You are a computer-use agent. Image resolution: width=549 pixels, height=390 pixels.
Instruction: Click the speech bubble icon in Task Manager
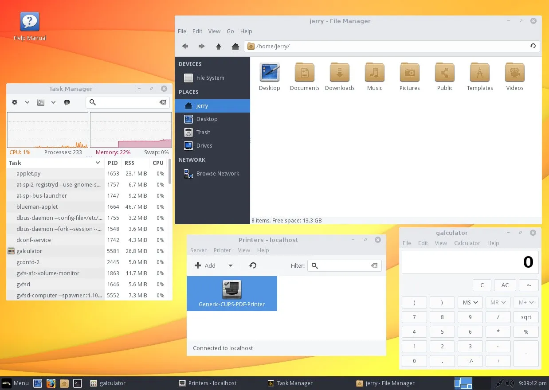point(67,102)
